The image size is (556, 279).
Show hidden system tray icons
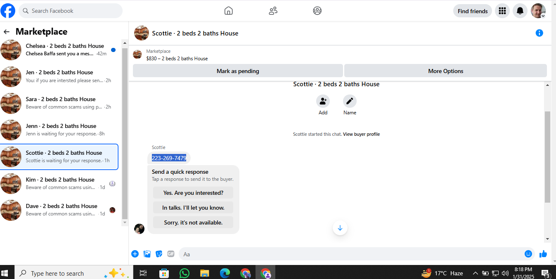coord(475,273)
